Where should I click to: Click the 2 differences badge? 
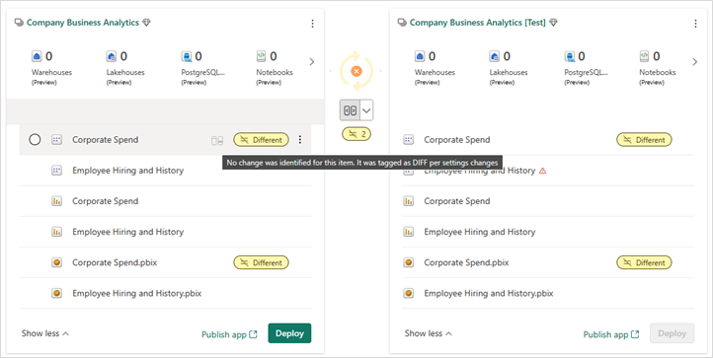coord(356,134)
